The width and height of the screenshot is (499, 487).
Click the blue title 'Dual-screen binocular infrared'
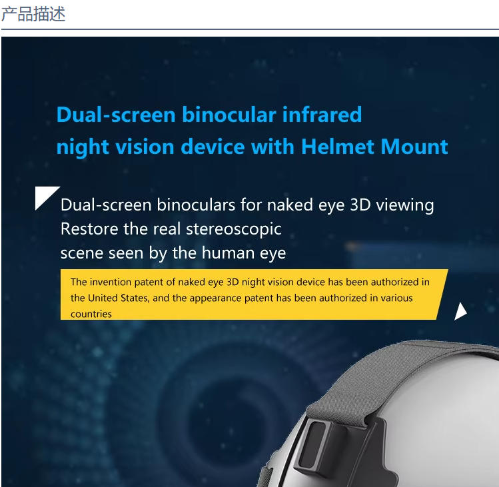[x=209, y=115]
